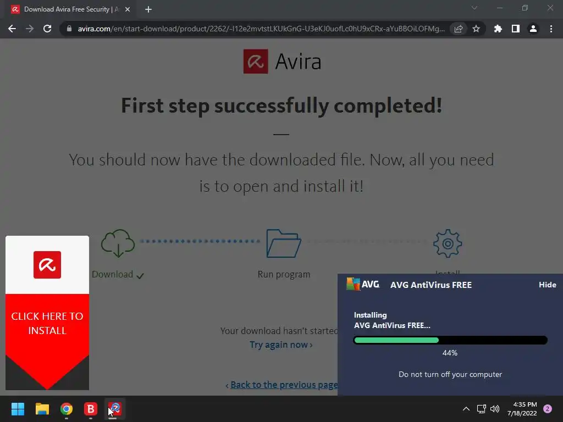Click the padlock site info icon
Viewport: 563px width, 422px height.
coord(69,29)
